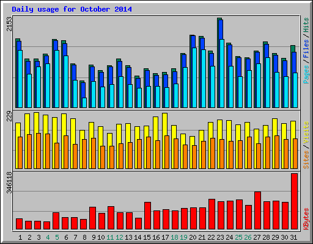313x244 pixels.
Task: Select day label 6 on the axis
Action: pyautogui.click(x=66, y=237)
